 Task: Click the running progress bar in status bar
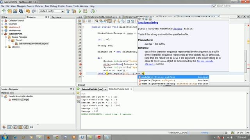[x=206, y=133]
